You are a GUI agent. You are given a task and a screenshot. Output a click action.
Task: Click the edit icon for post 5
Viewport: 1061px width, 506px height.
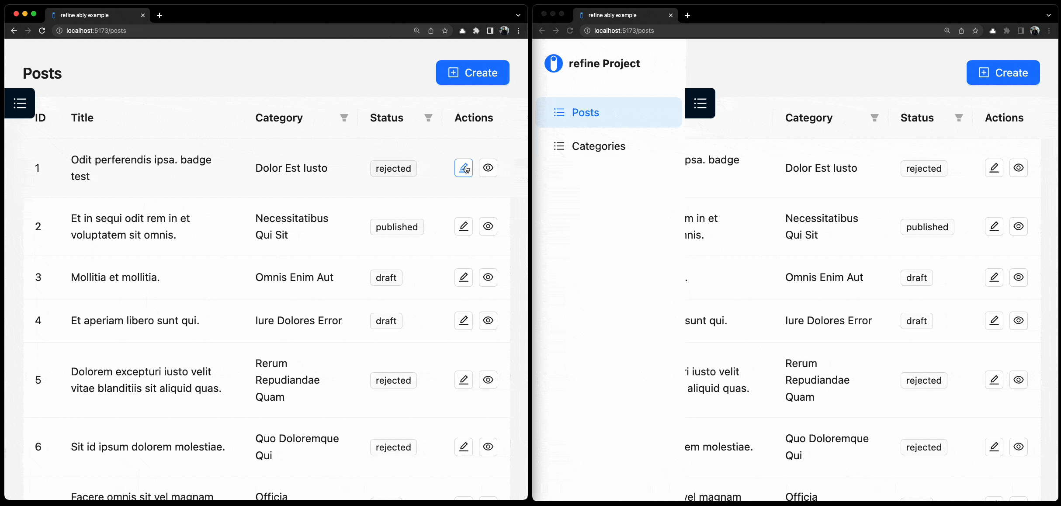(x=463, y=379)
